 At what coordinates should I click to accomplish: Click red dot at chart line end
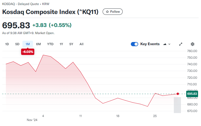click(178, 94)
